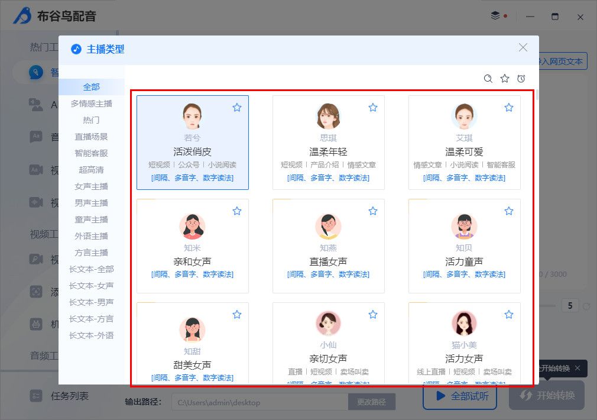Select the 思琪 avatar
This screenshot has width=597, height=420.
[x=328, y=117]
